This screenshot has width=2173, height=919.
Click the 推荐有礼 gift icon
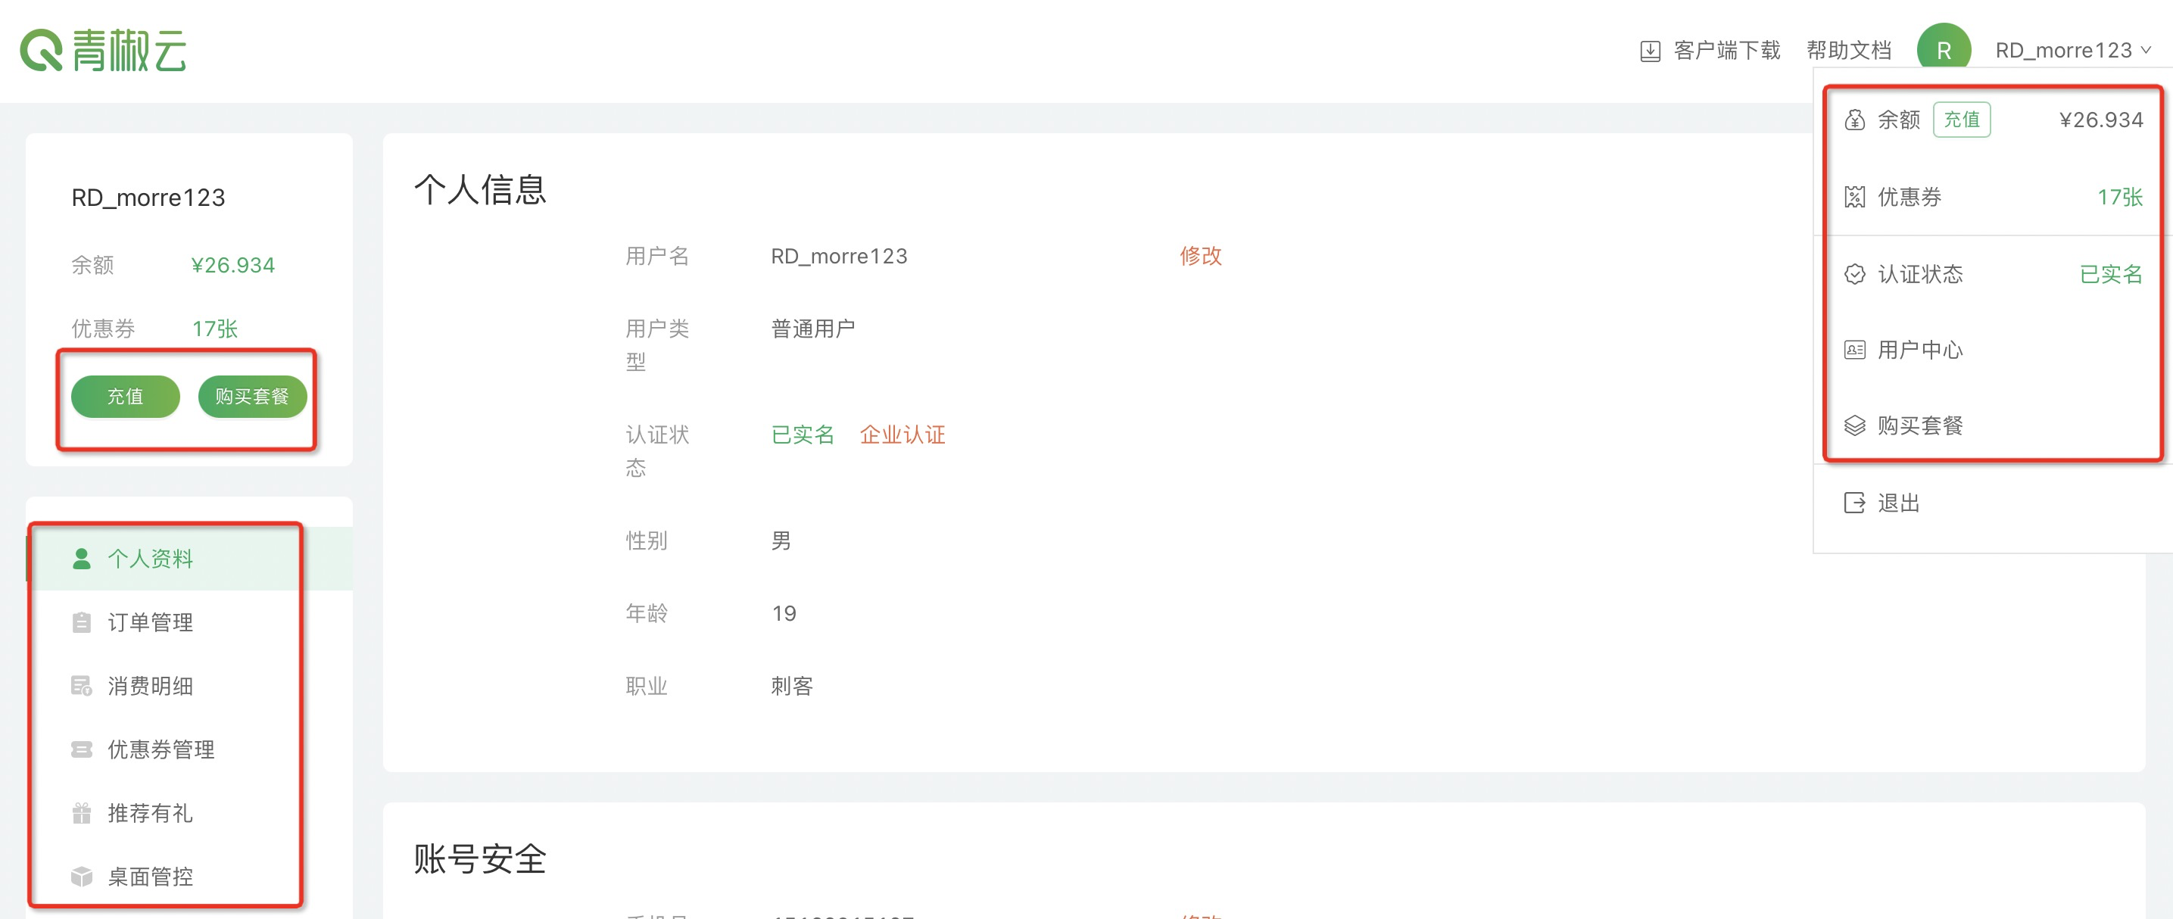pos(81,813)
